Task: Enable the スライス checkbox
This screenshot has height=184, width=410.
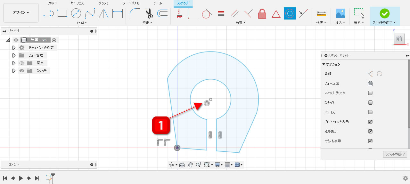Action: pyautogui.click(x=370, y=112)
